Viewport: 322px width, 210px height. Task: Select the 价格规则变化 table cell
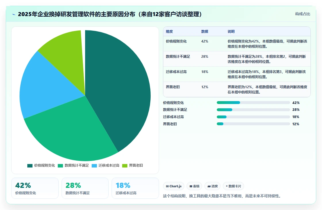[x=176, y=41]
